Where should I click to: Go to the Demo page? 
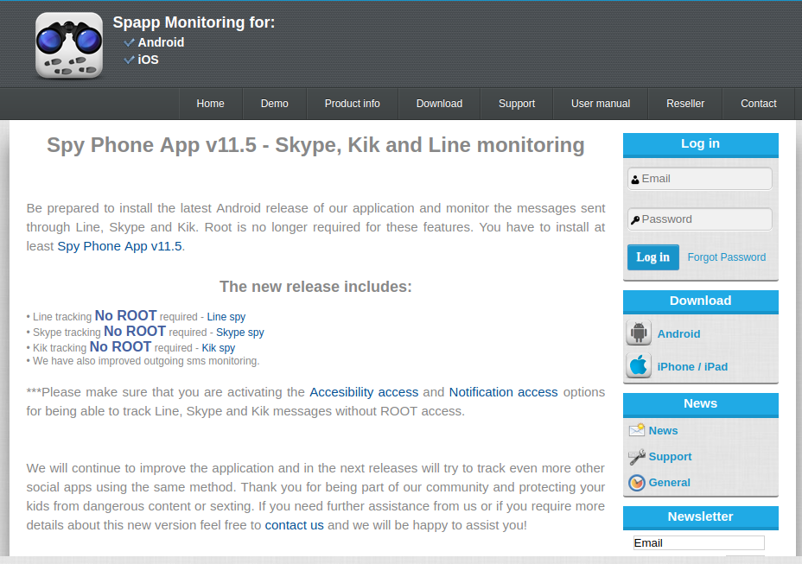(x=274, y=104)
